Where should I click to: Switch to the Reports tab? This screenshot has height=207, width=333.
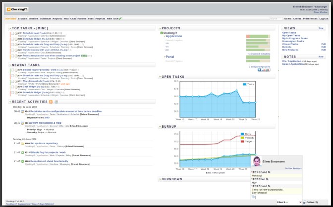(x=57, y=18)
